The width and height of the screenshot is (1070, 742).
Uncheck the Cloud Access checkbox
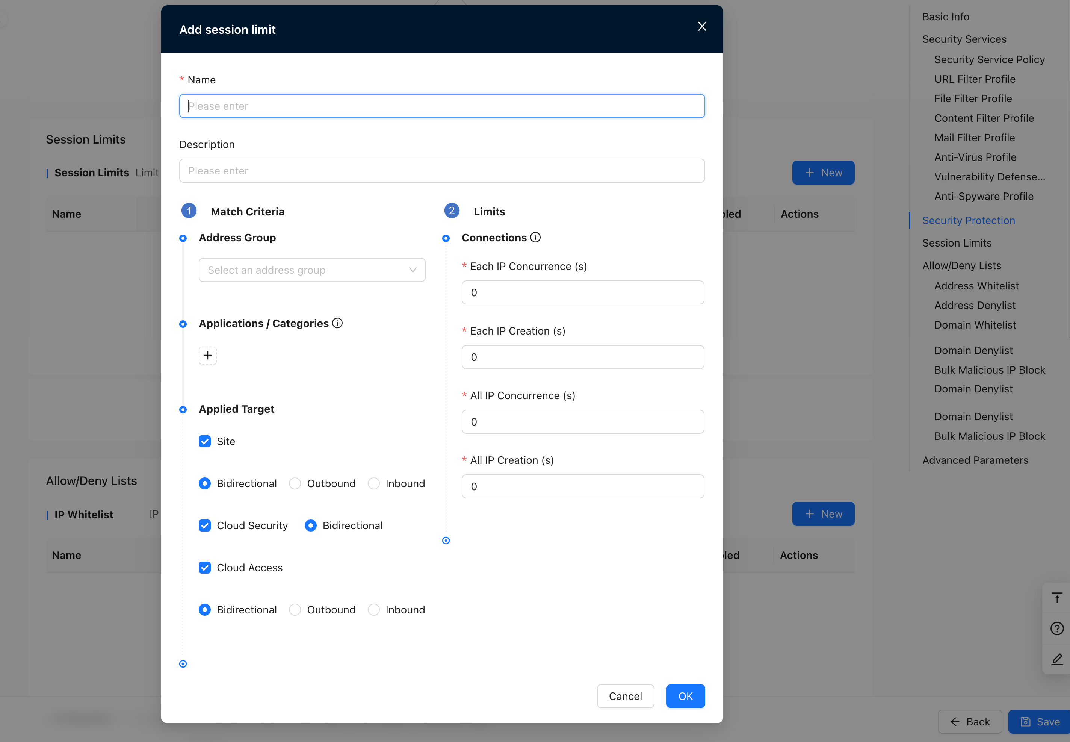coord(204,568)
